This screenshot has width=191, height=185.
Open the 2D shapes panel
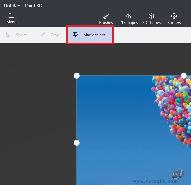point(129,19)
